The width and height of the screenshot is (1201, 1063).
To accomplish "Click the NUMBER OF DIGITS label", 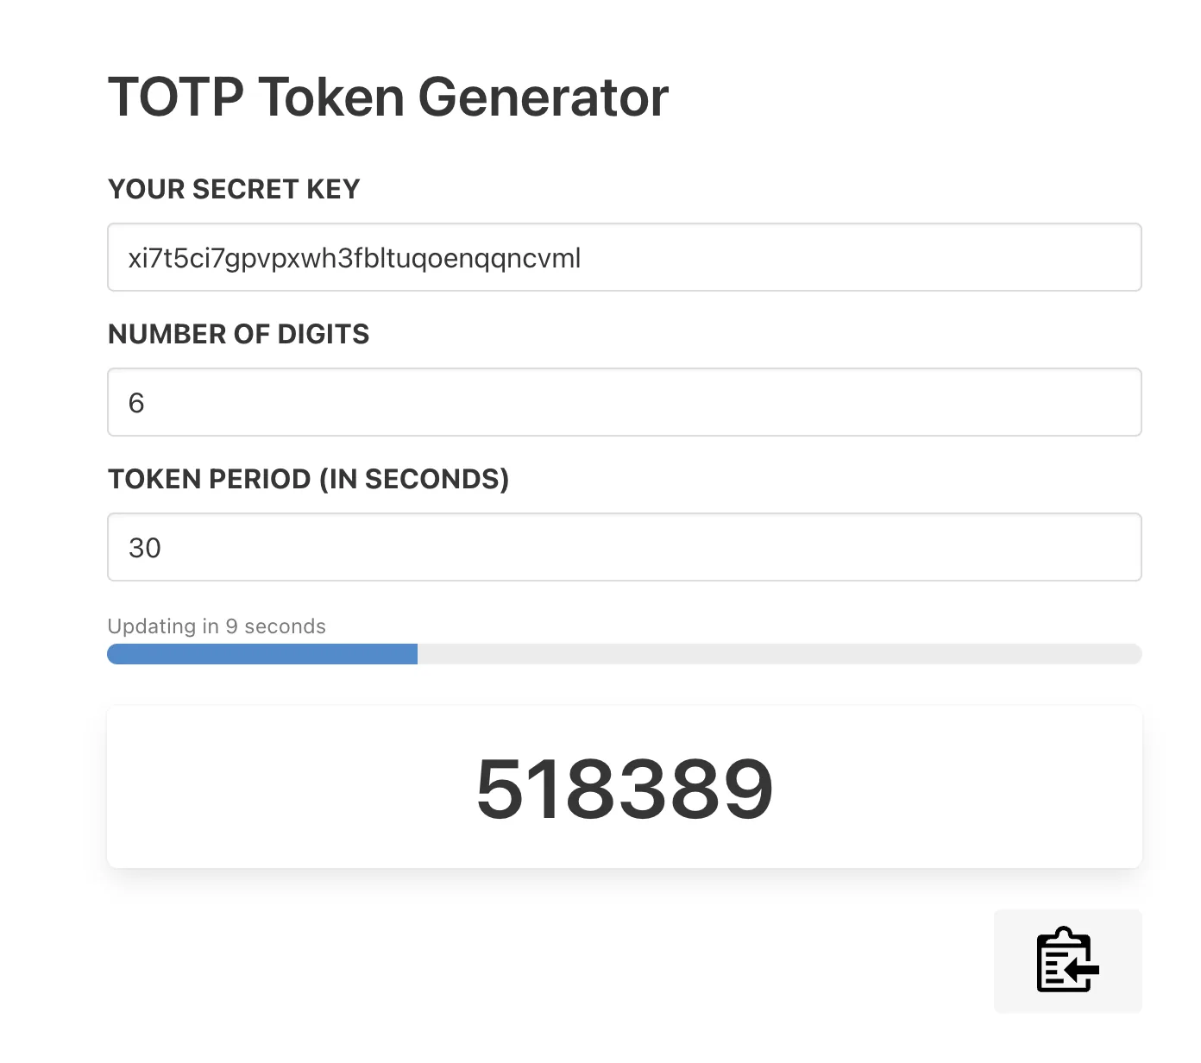I will pyautogui.click(x=238, y=334).
